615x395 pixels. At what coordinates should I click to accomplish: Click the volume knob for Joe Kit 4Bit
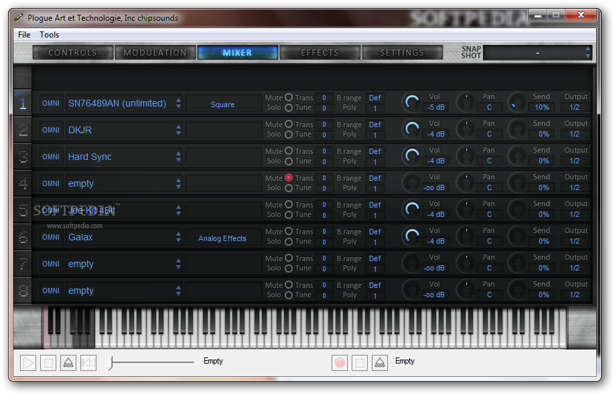pos(412,210)
